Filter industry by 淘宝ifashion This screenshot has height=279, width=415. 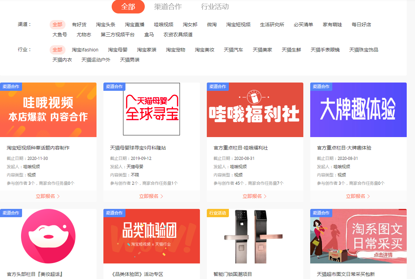pyautogui.click(x=85, y=50)
